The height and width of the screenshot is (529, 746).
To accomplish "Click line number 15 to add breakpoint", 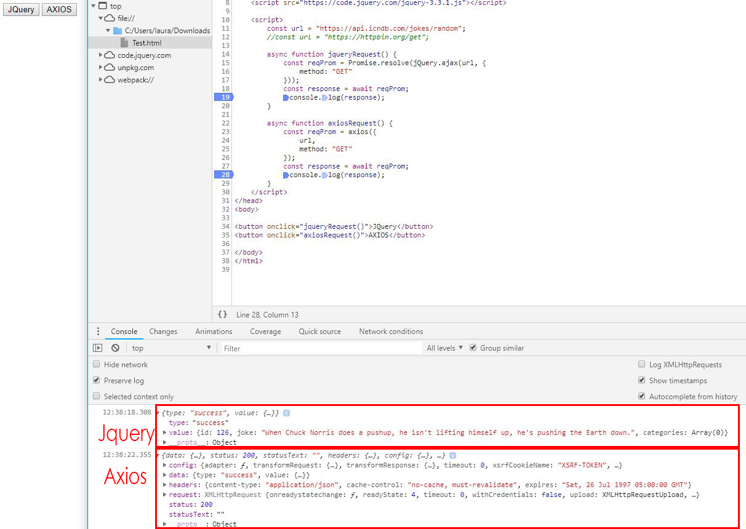I will [x=225, y=63].
